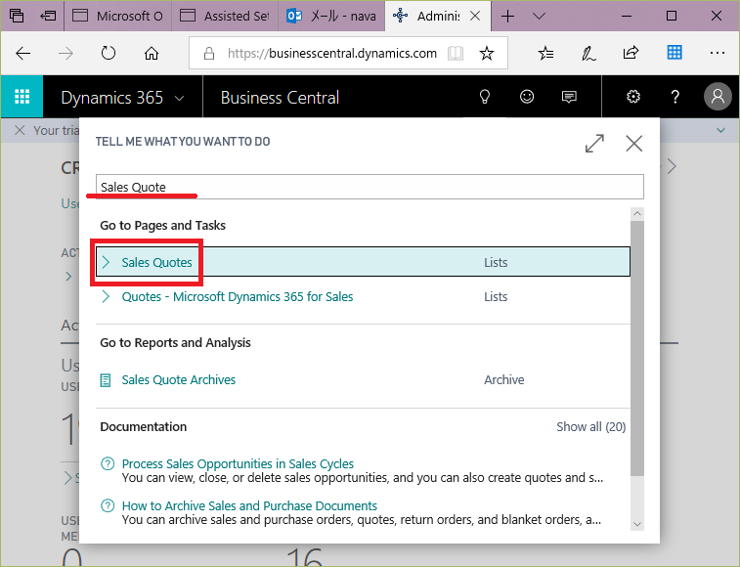Dismiss the trial notification bar
740x567 pixels.
[x=20, y=130]
